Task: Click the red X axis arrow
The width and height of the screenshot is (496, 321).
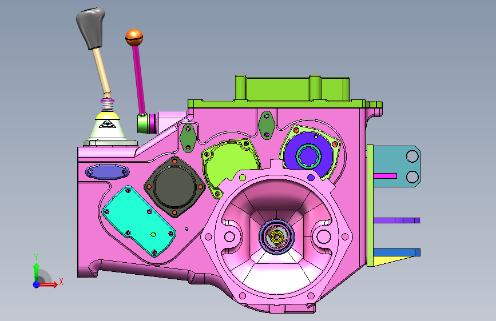Action: click(x=48, y=284)
